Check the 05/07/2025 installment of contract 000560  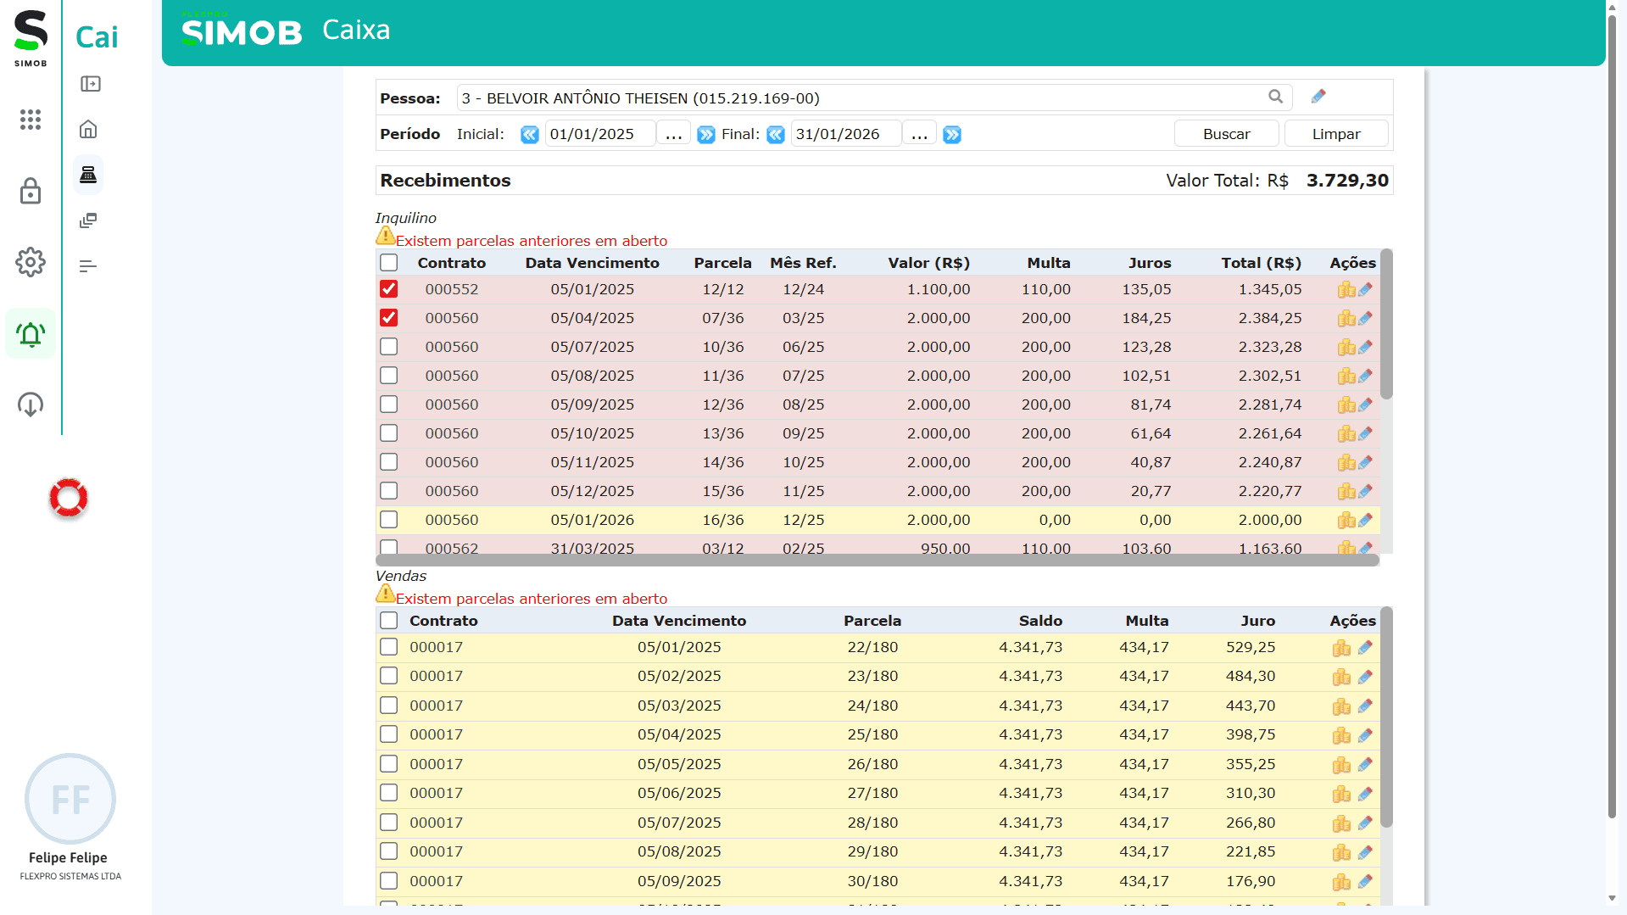coord(388,347)
